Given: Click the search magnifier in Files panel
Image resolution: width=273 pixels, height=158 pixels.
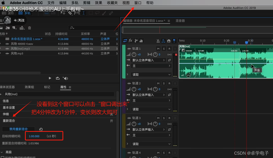Looking at the screenshot, I should coord(72,28).
